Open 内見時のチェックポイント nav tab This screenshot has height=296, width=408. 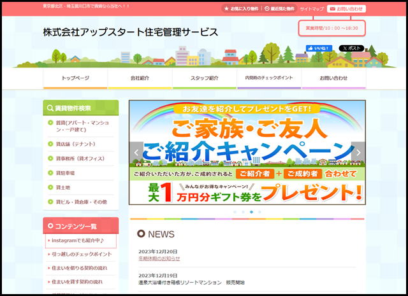pos(269,78)
